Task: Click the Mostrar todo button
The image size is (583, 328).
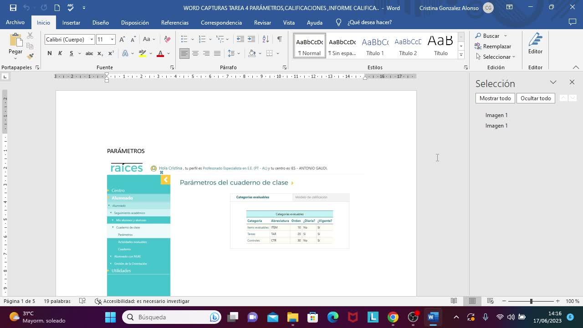Action: click(x=495, y=98)
